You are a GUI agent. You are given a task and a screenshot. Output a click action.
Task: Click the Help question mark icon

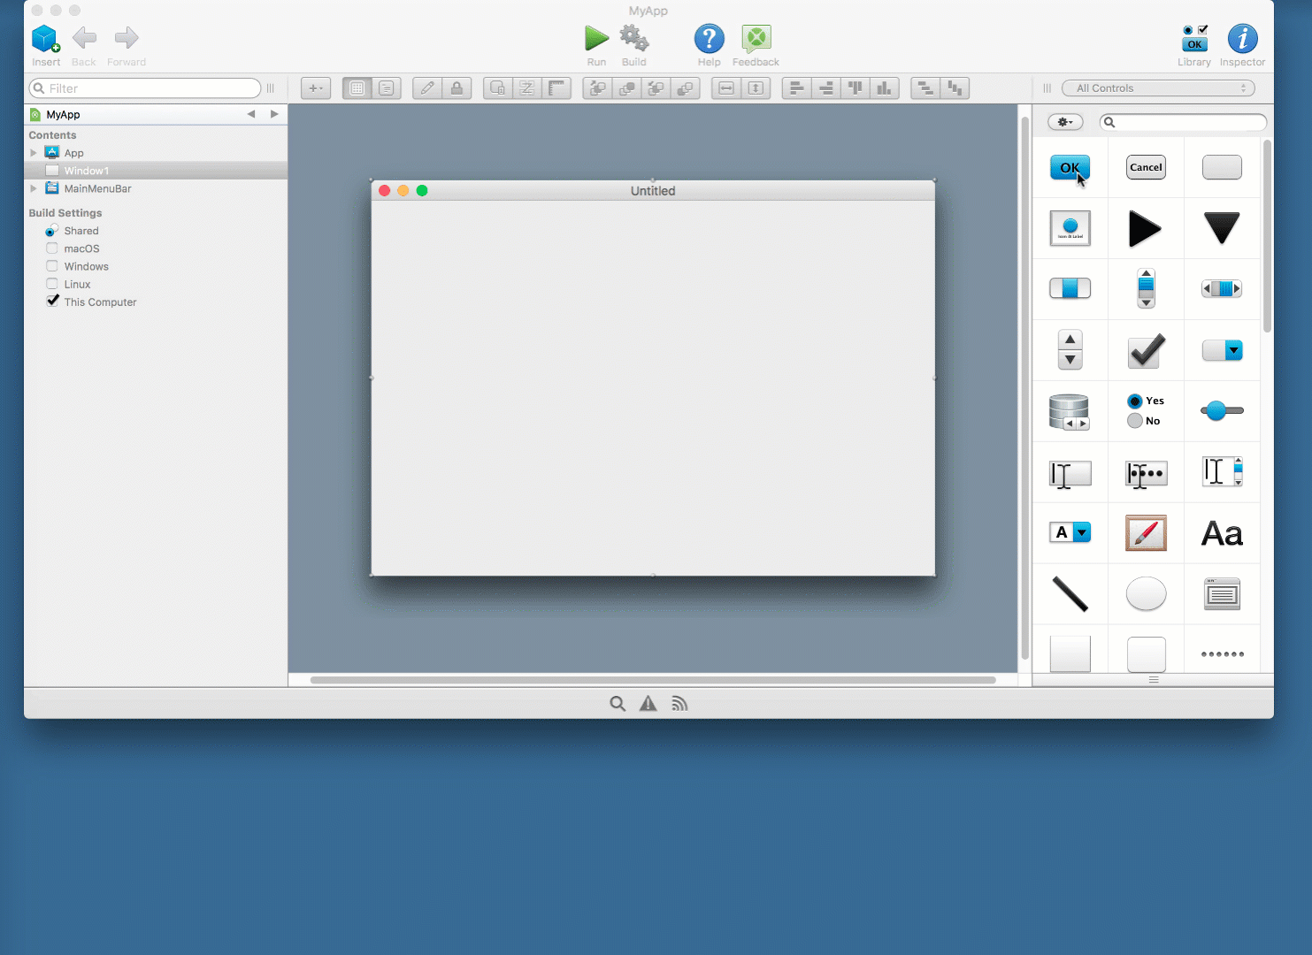pos(709,39)
